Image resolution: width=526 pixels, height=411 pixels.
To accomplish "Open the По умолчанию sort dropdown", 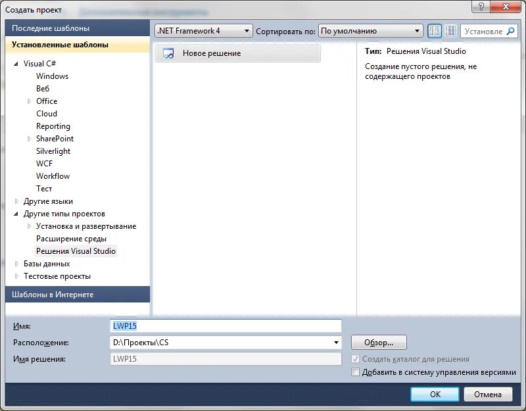I will click(x=370, y=31).
